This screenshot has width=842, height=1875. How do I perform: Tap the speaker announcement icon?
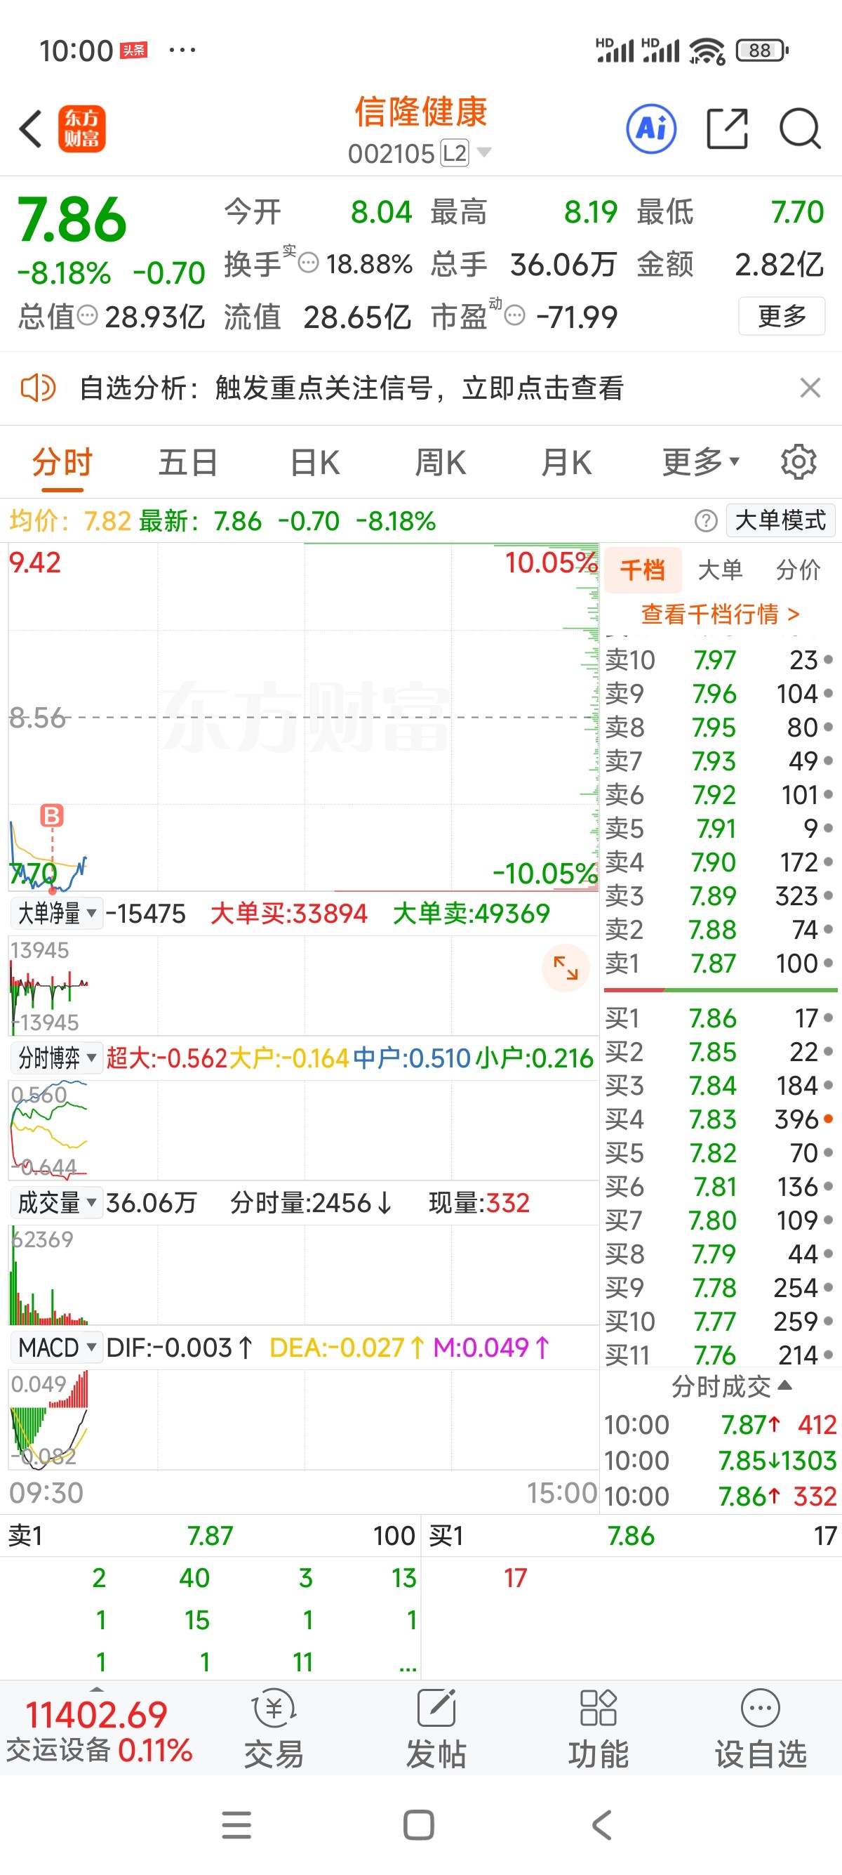tap(38, 388)
